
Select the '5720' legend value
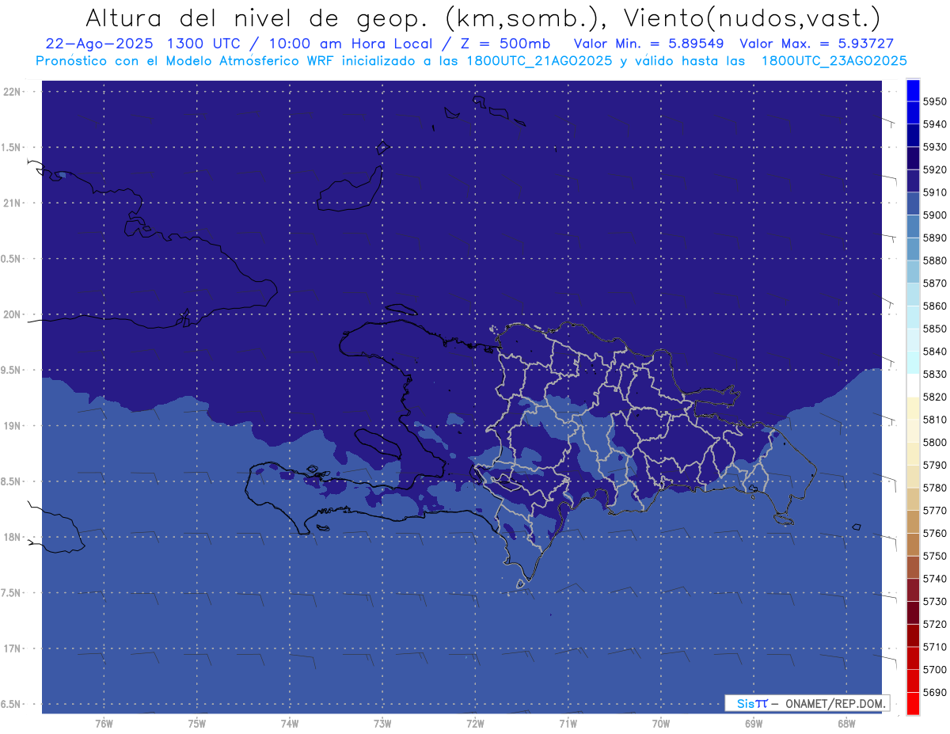(935, 624)
